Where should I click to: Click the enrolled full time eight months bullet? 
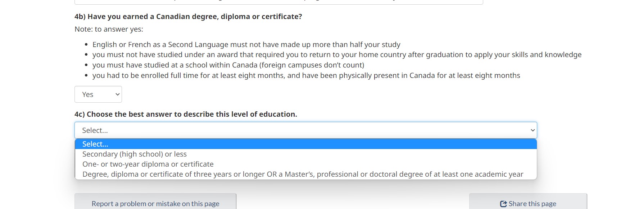pos(306,75)
